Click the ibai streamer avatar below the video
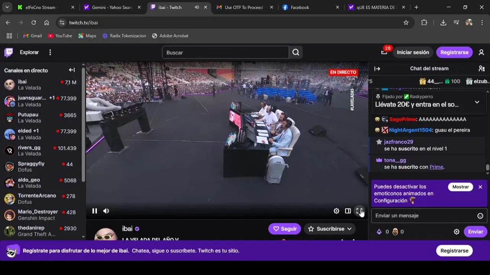This screenshot has height=275, width=490. coord(106,234)
